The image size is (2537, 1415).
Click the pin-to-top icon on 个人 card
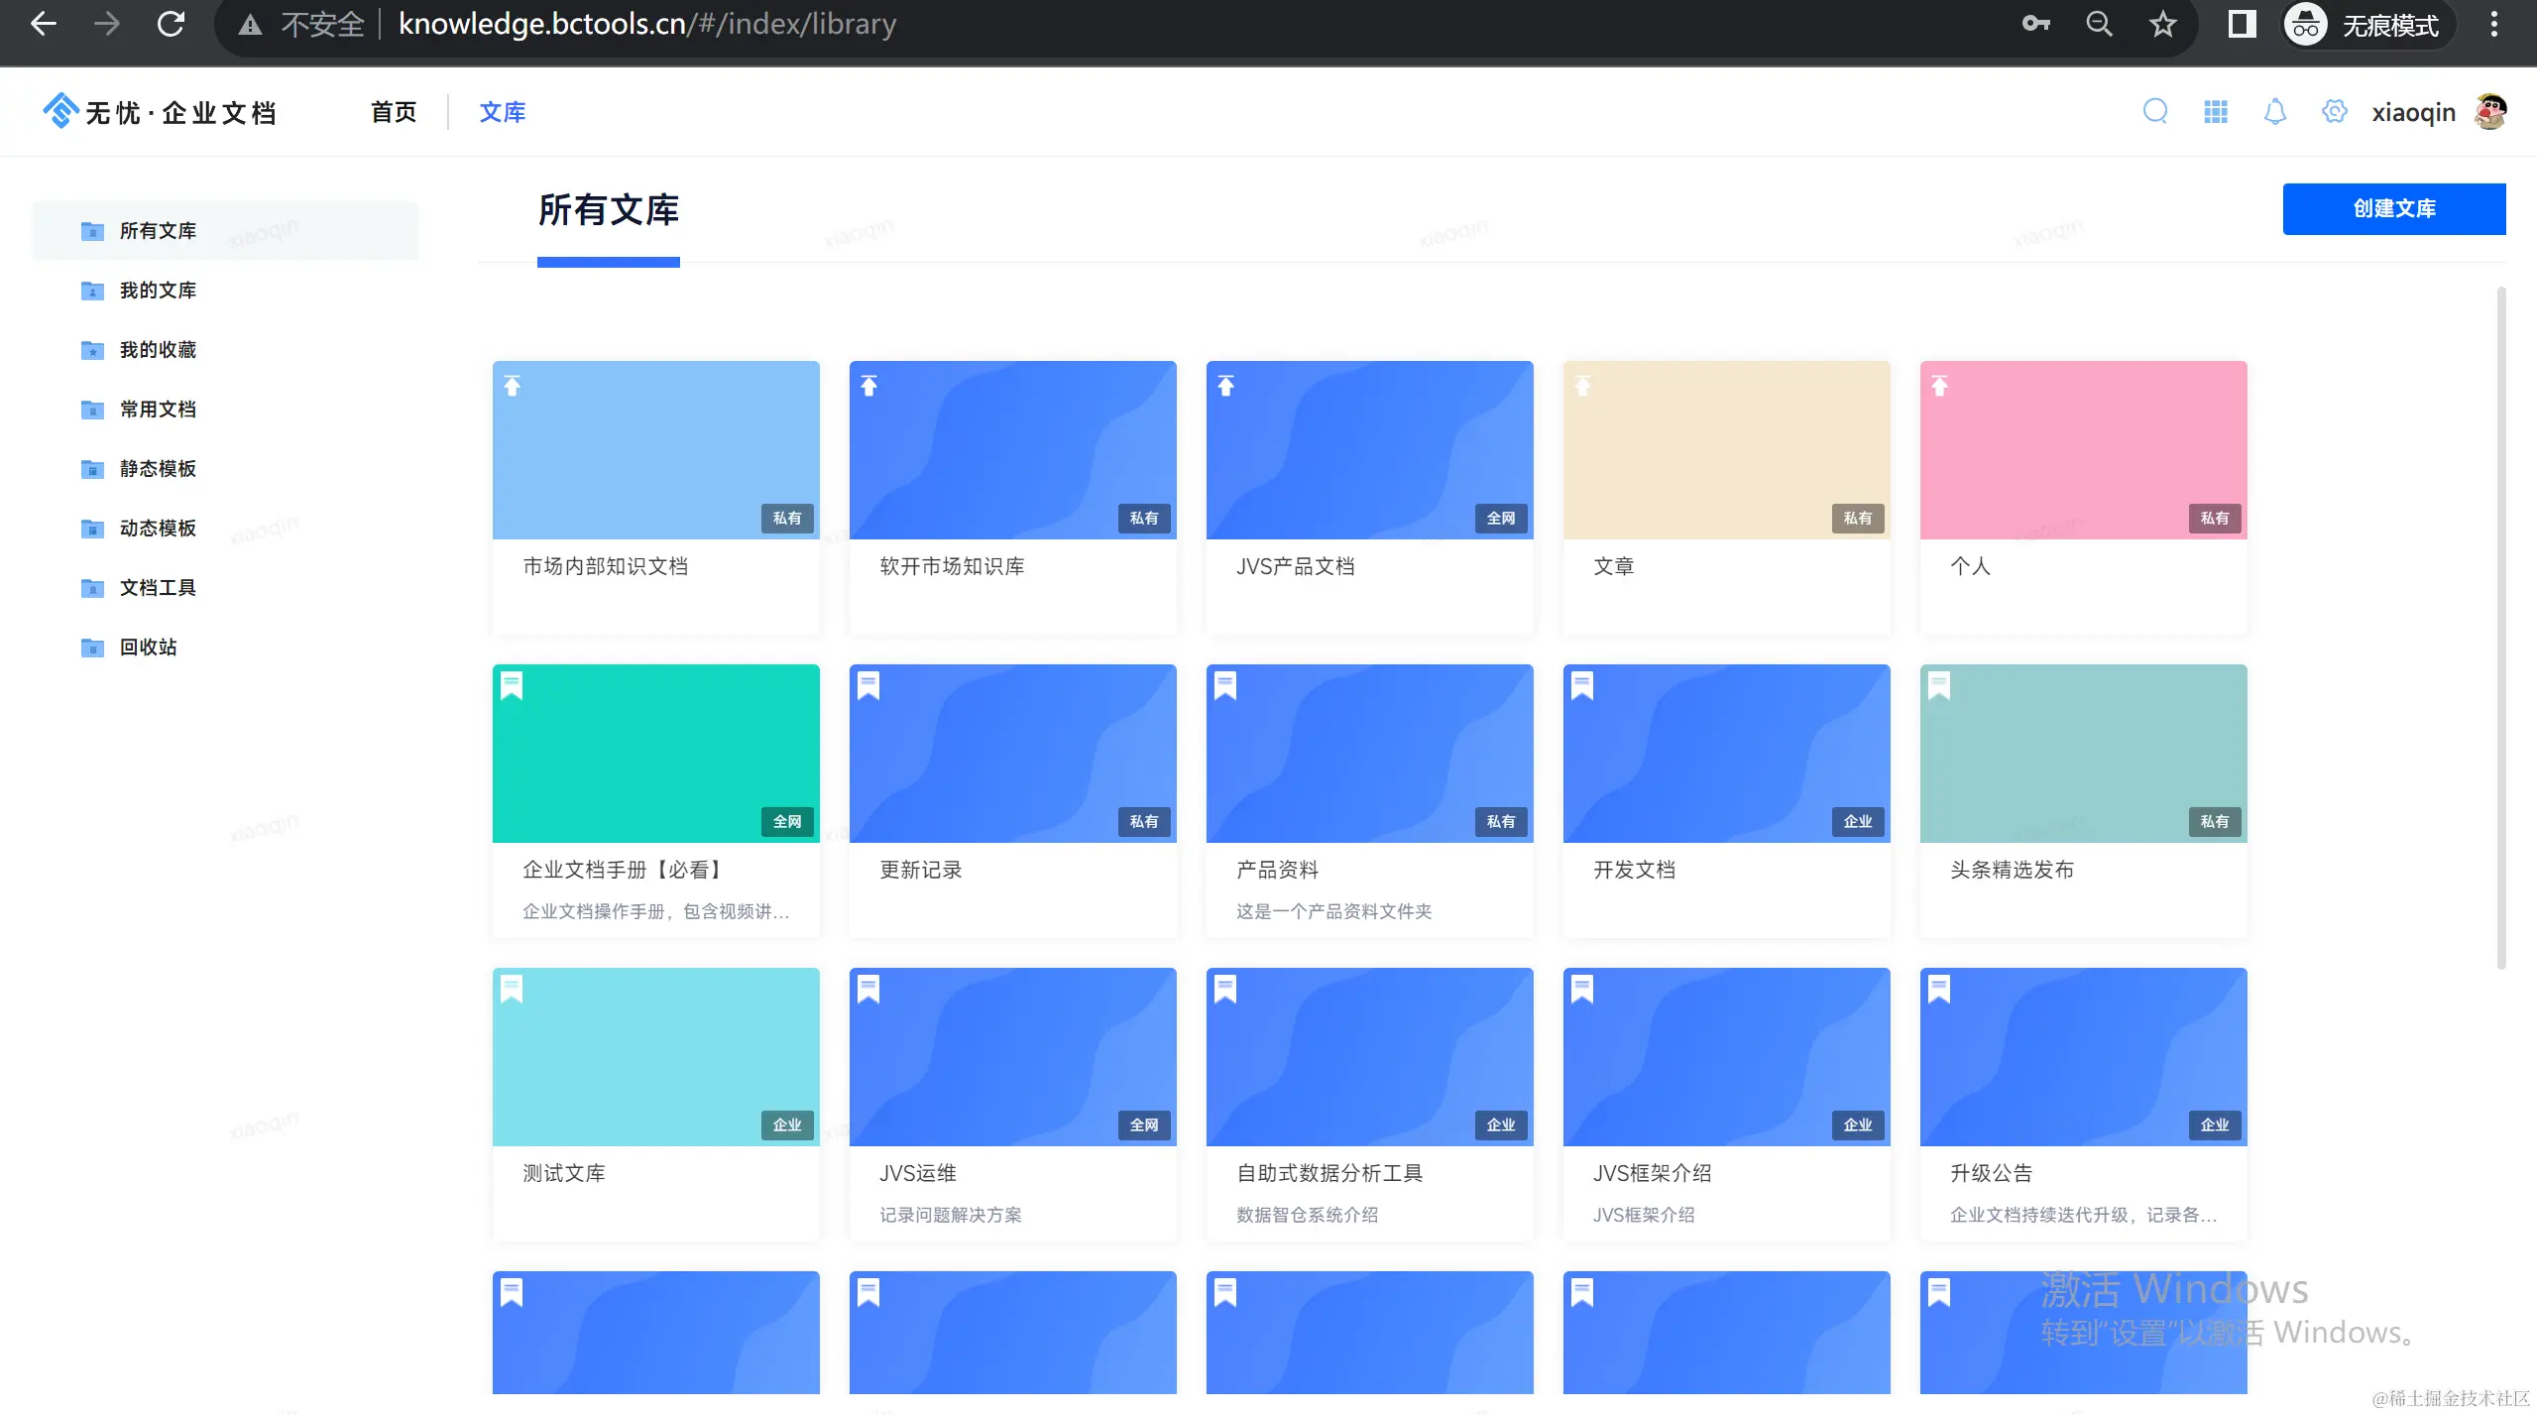1940,387
